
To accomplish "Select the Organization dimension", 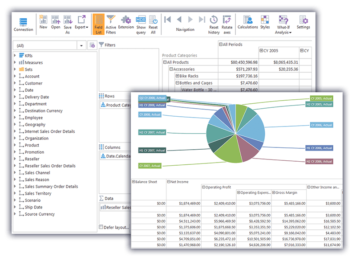I will coord(36,138).
